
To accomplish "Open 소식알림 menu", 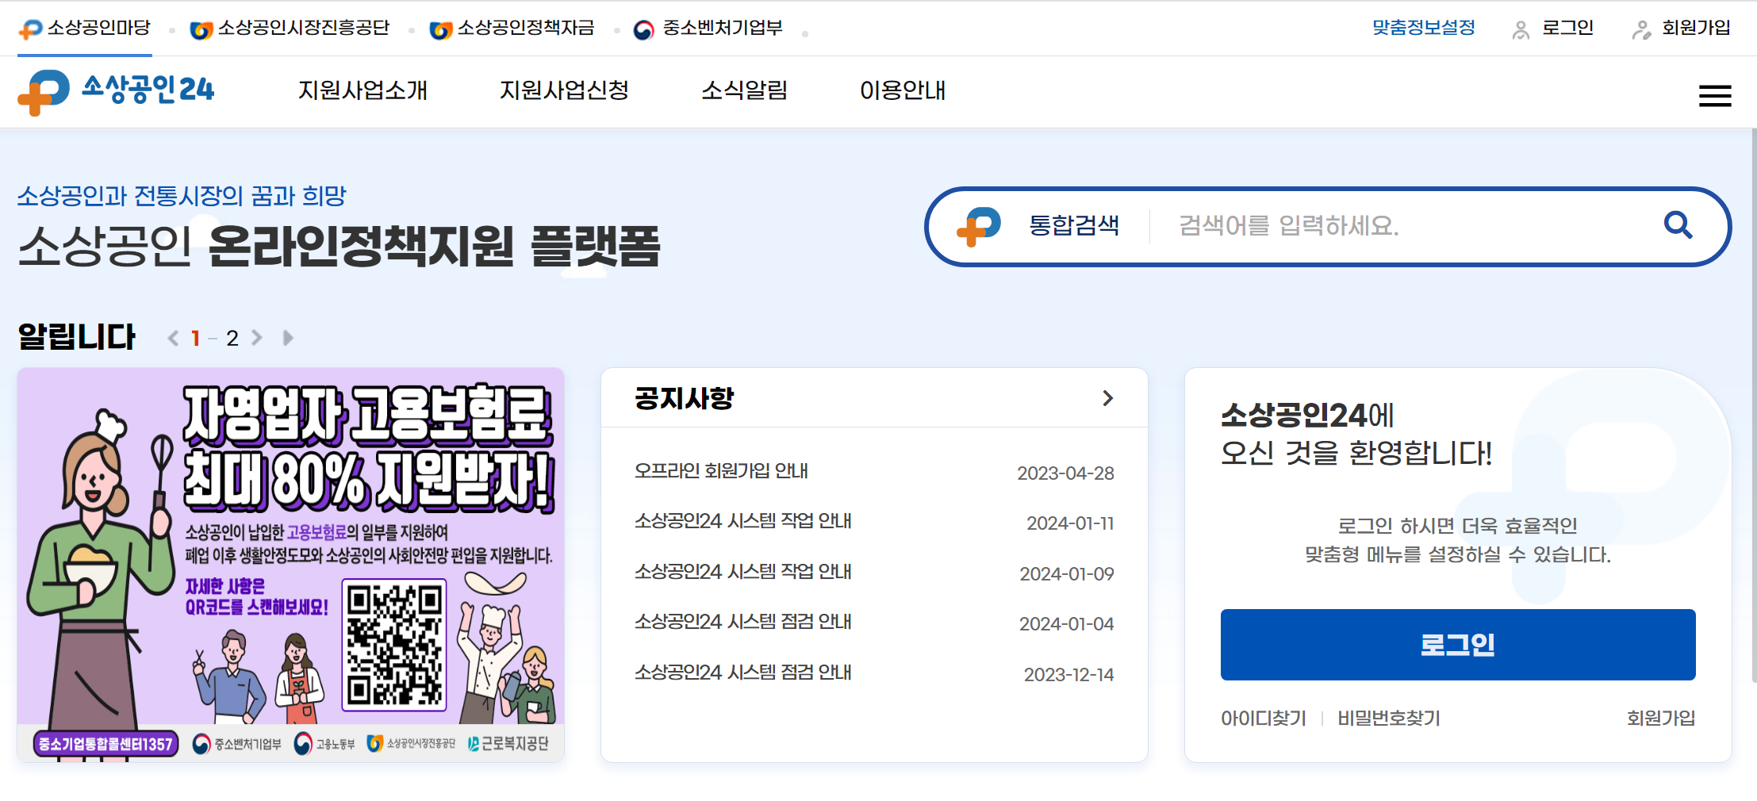I will tap(744, 90).
